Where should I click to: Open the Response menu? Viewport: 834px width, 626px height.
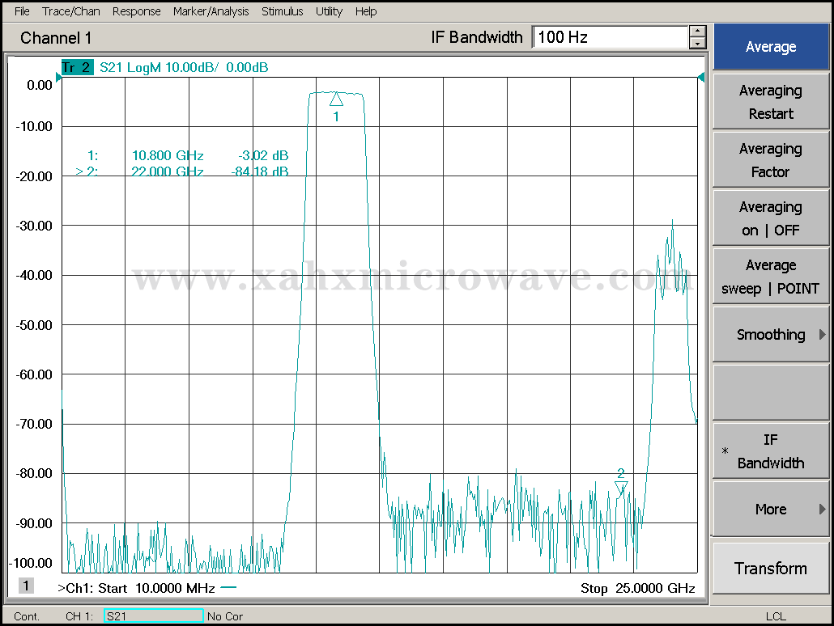[136, 11]
